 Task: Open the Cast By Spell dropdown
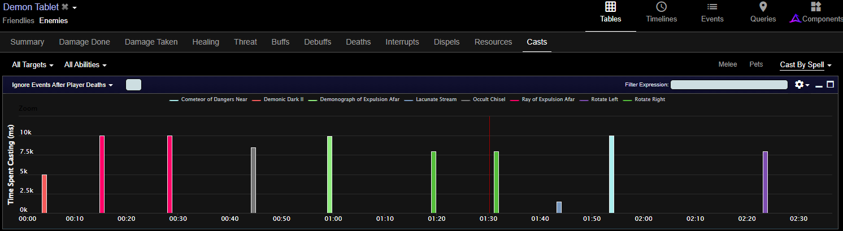point(806,65)
